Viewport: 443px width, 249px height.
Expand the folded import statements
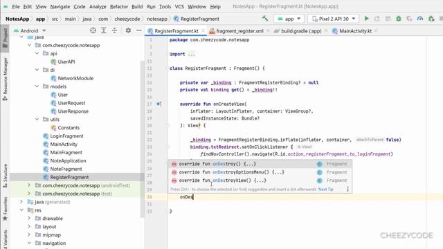[191, 54]
